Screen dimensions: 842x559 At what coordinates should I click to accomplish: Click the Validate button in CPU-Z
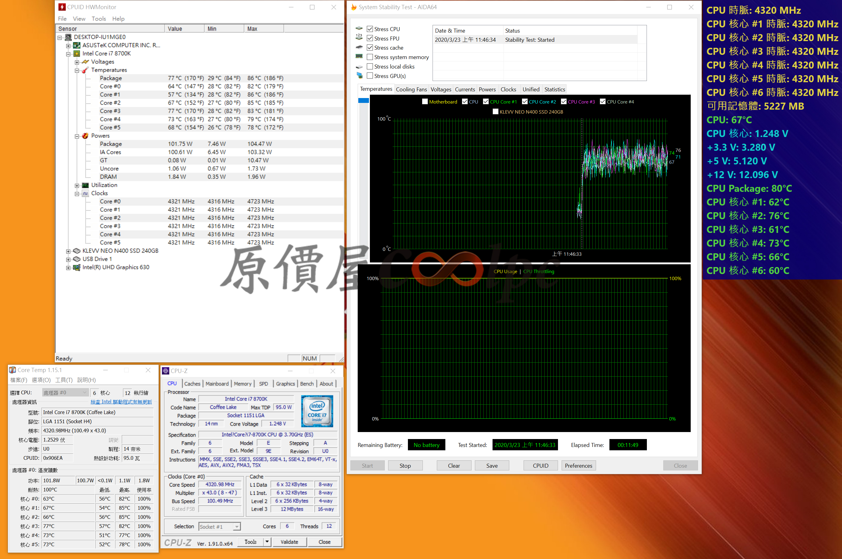coord(289,542)
